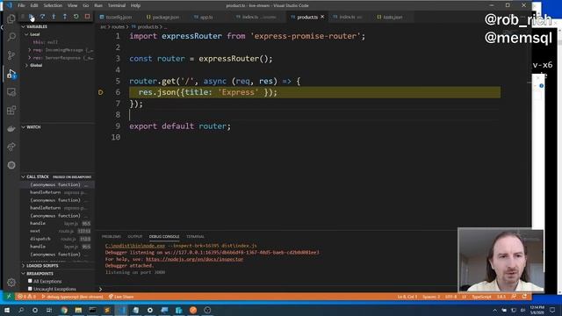Open the Remote Explorer view
The height and width of the screenshot is (316, 562).
click(11, 92)
